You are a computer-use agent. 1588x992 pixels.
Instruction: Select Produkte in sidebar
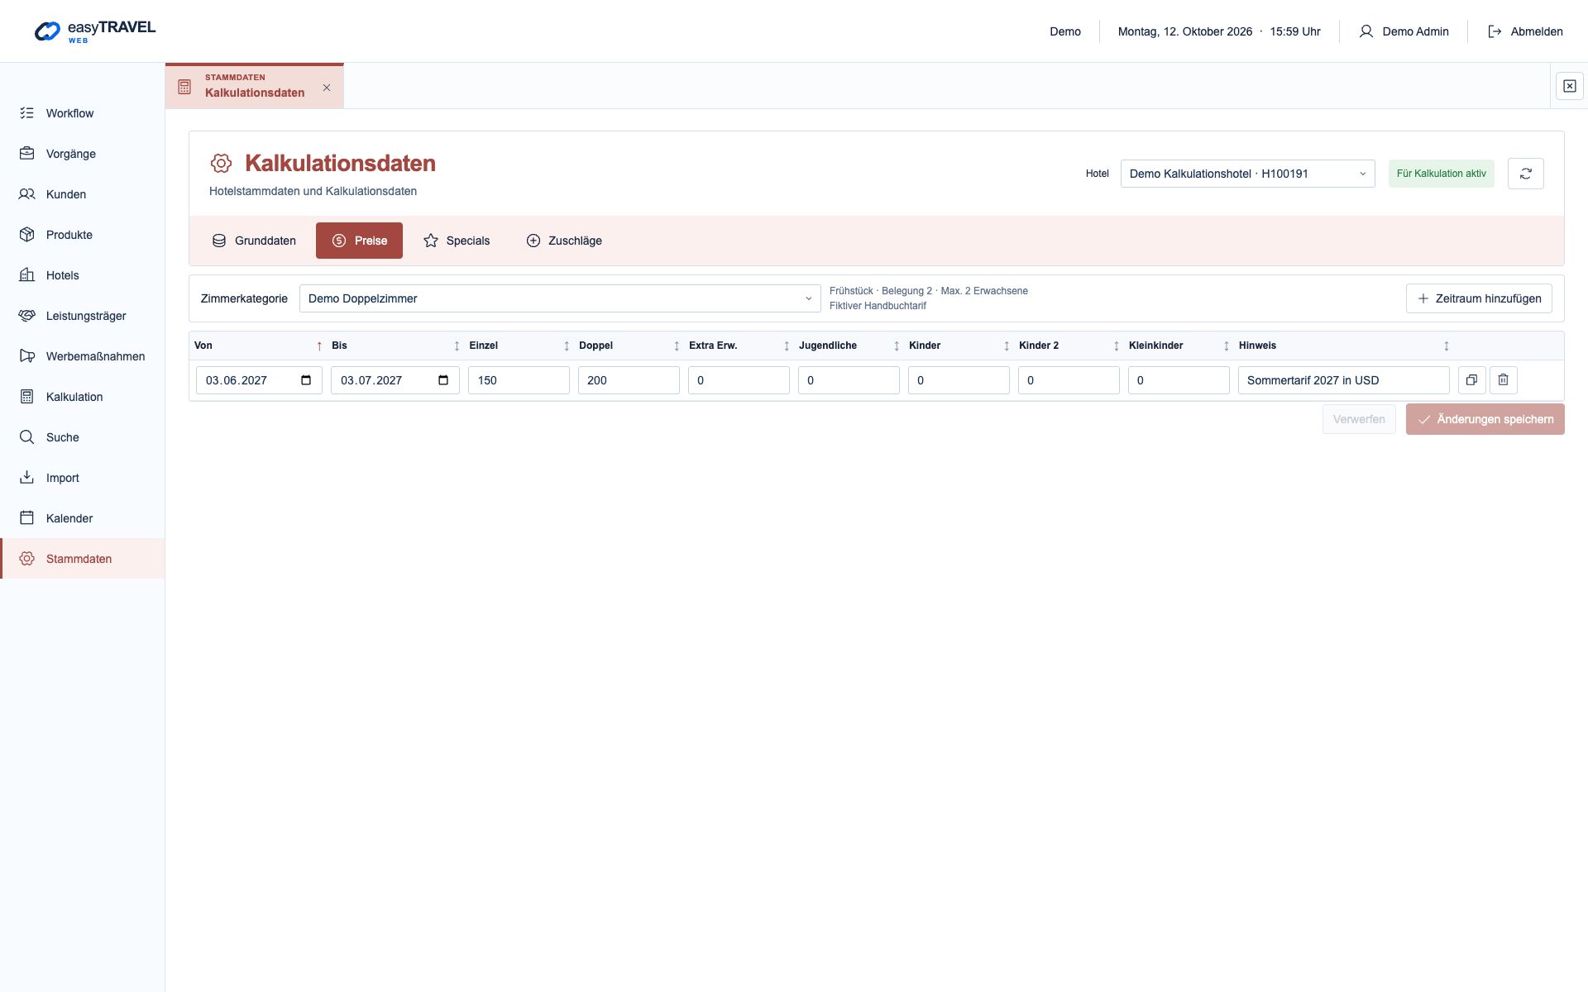(x=82, y=235)
